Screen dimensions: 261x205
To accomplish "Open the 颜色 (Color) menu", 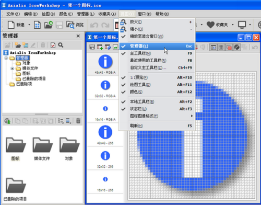I will [x=66, y=14].
